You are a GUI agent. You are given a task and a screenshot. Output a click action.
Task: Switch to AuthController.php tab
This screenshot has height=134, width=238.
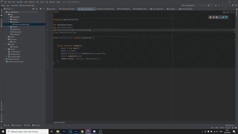tap(67, 9)
